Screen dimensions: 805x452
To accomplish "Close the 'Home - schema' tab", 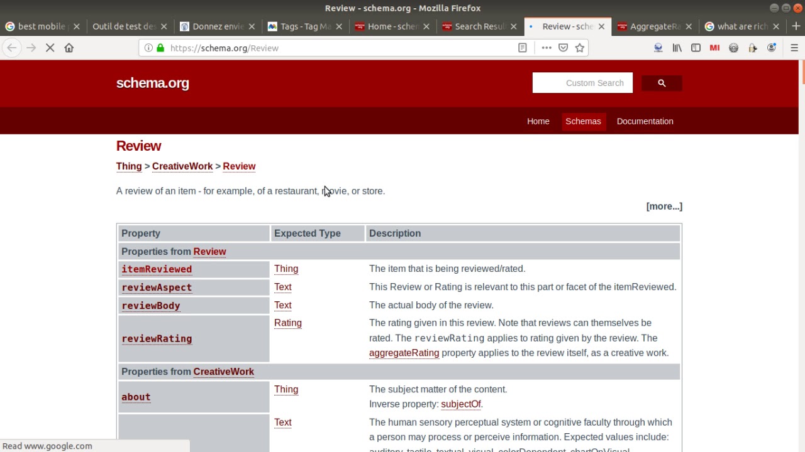I will (426, 26).
